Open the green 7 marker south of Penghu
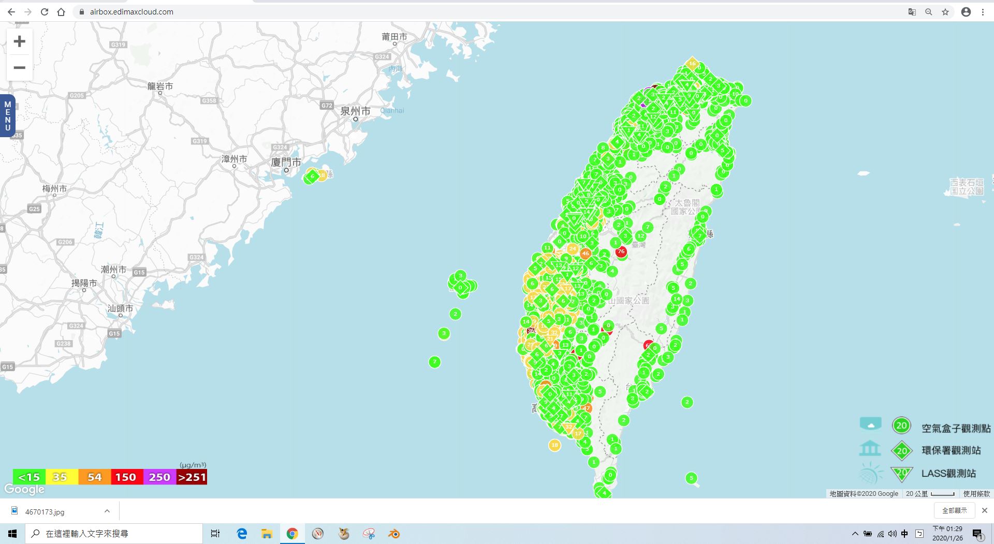The image size is (994, 544). [435, 362]
